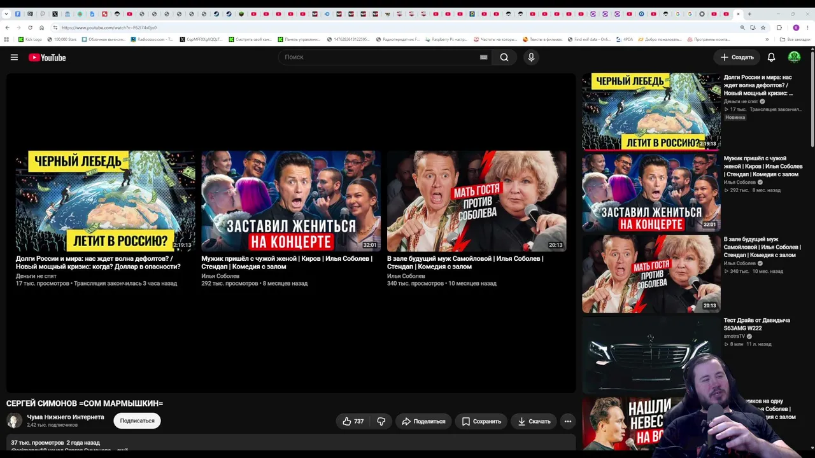The image size is (815, 458).
Task: Open Деньги не спят channel under end-screen video
Action: (36, 276)
